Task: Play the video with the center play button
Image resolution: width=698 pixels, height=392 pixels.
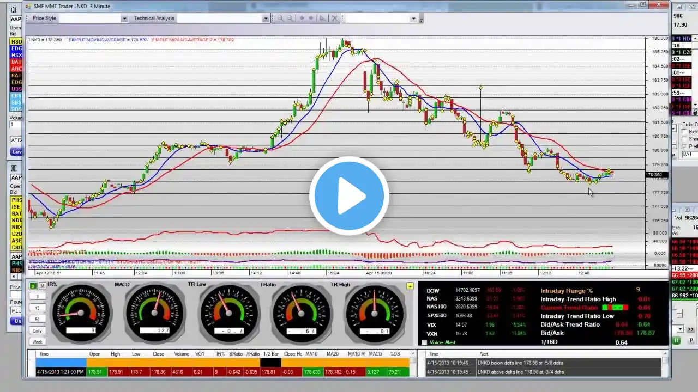Action: (x=349, y=196)
